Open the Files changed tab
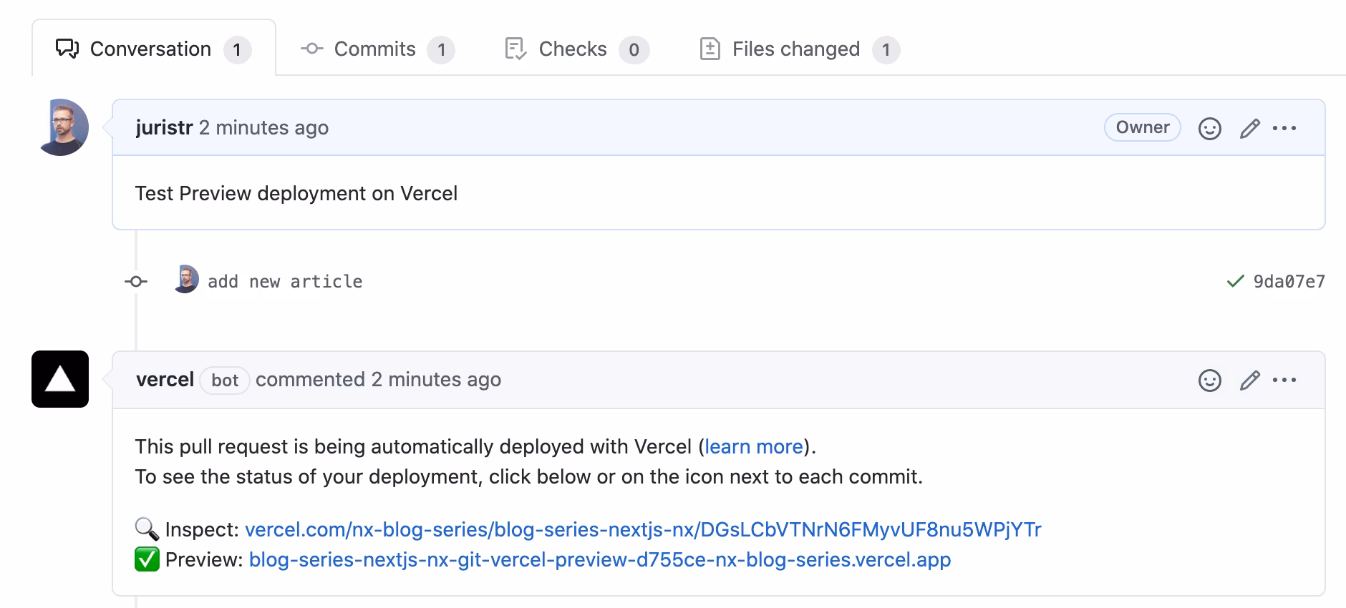This screenshot has height=608, width=1346. pyautogui.click(x=797, y=49)
